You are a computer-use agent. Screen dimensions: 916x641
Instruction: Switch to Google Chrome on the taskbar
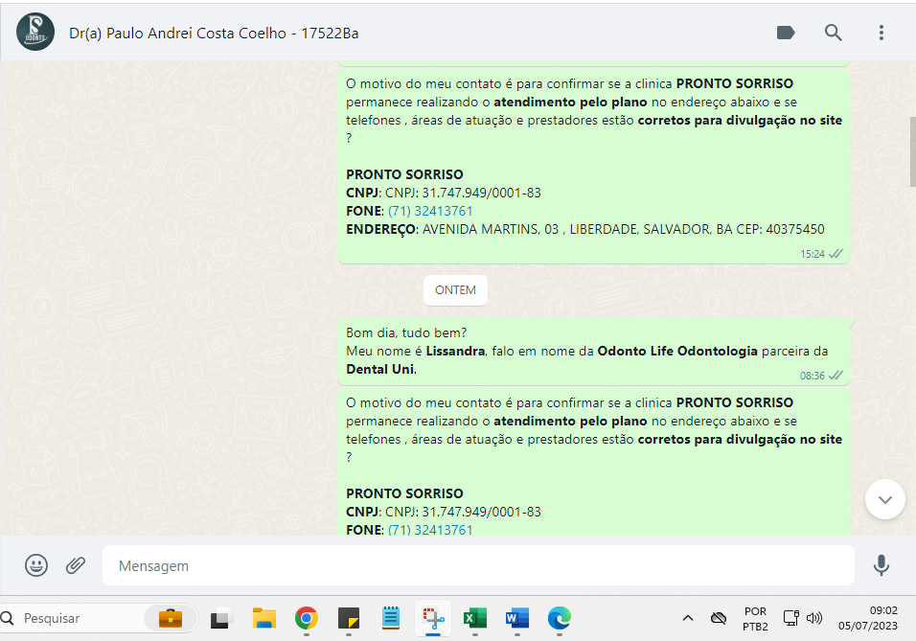click(306, 618)
